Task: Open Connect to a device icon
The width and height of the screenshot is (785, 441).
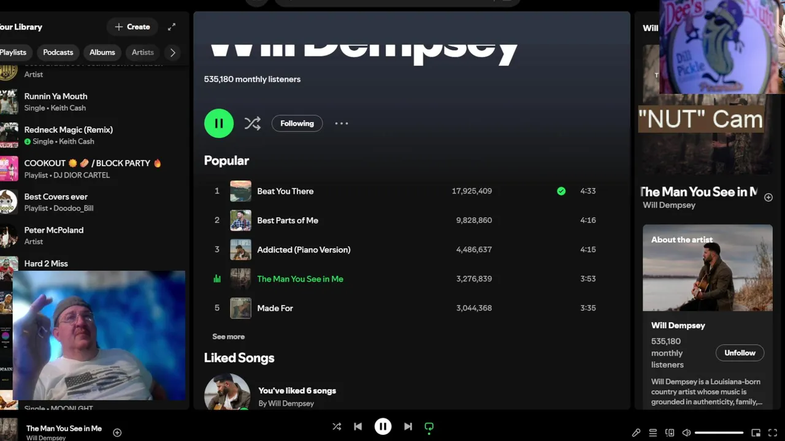Action: click(x=670, y=433)
